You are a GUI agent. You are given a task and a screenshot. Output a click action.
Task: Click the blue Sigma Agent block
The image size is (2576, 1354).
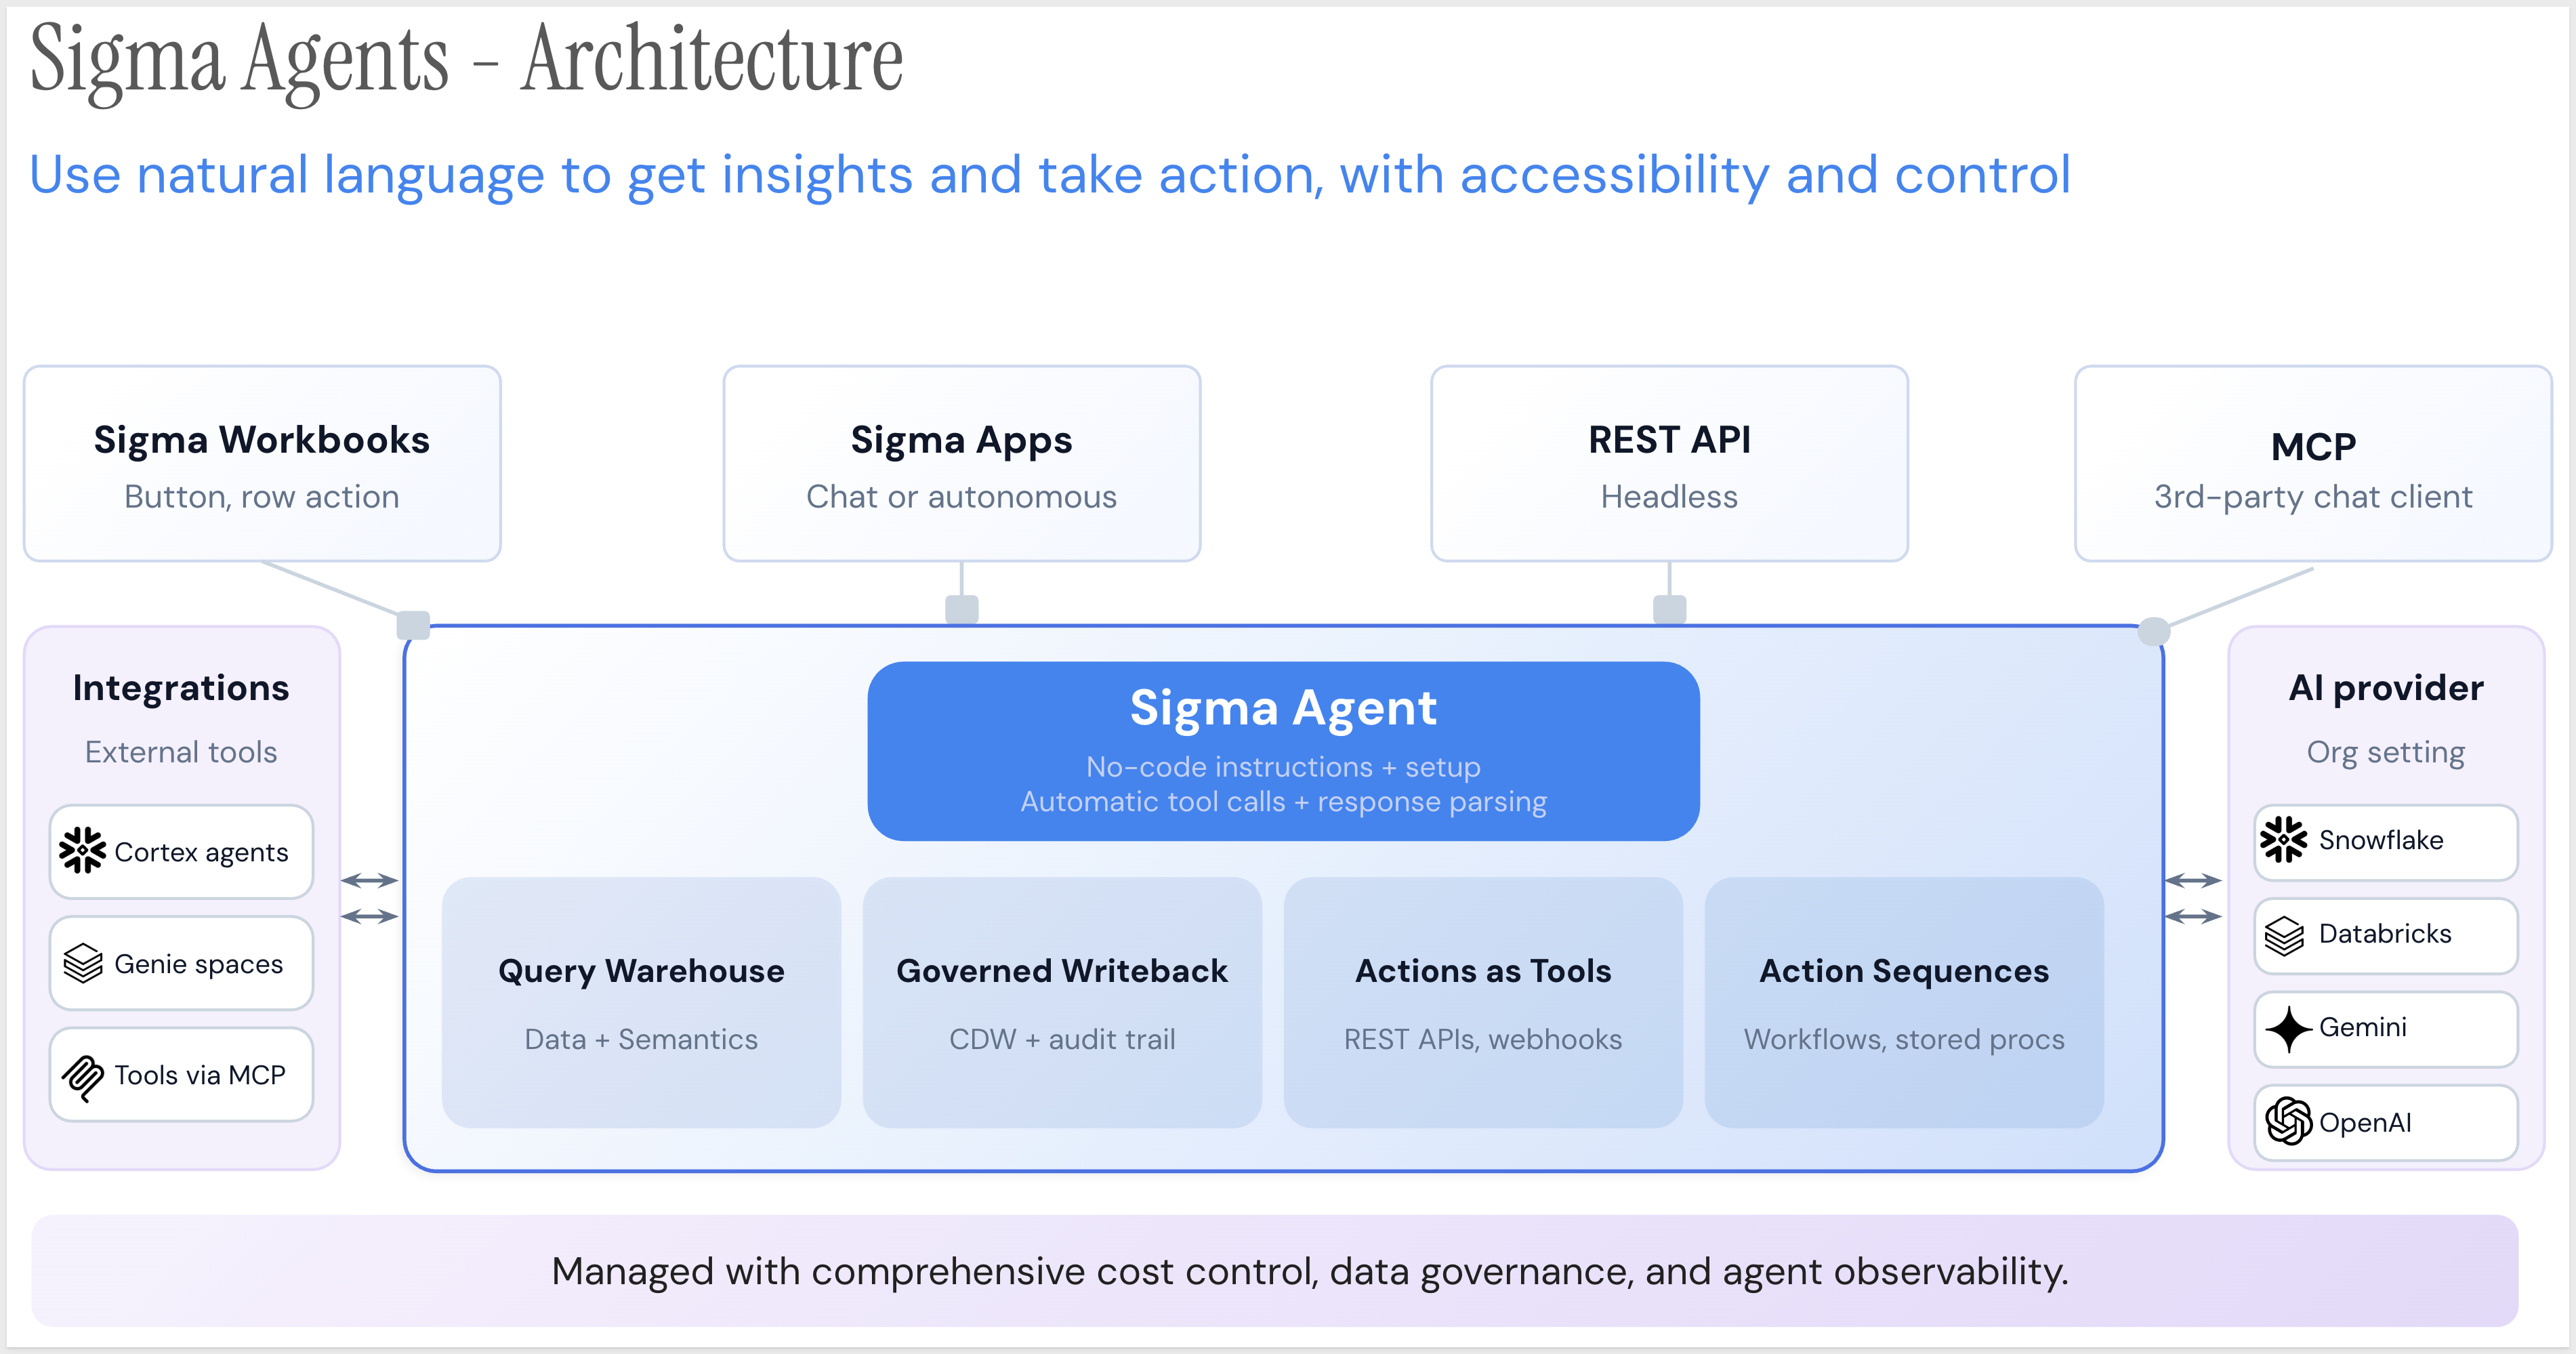click(x=1283, y=751)
